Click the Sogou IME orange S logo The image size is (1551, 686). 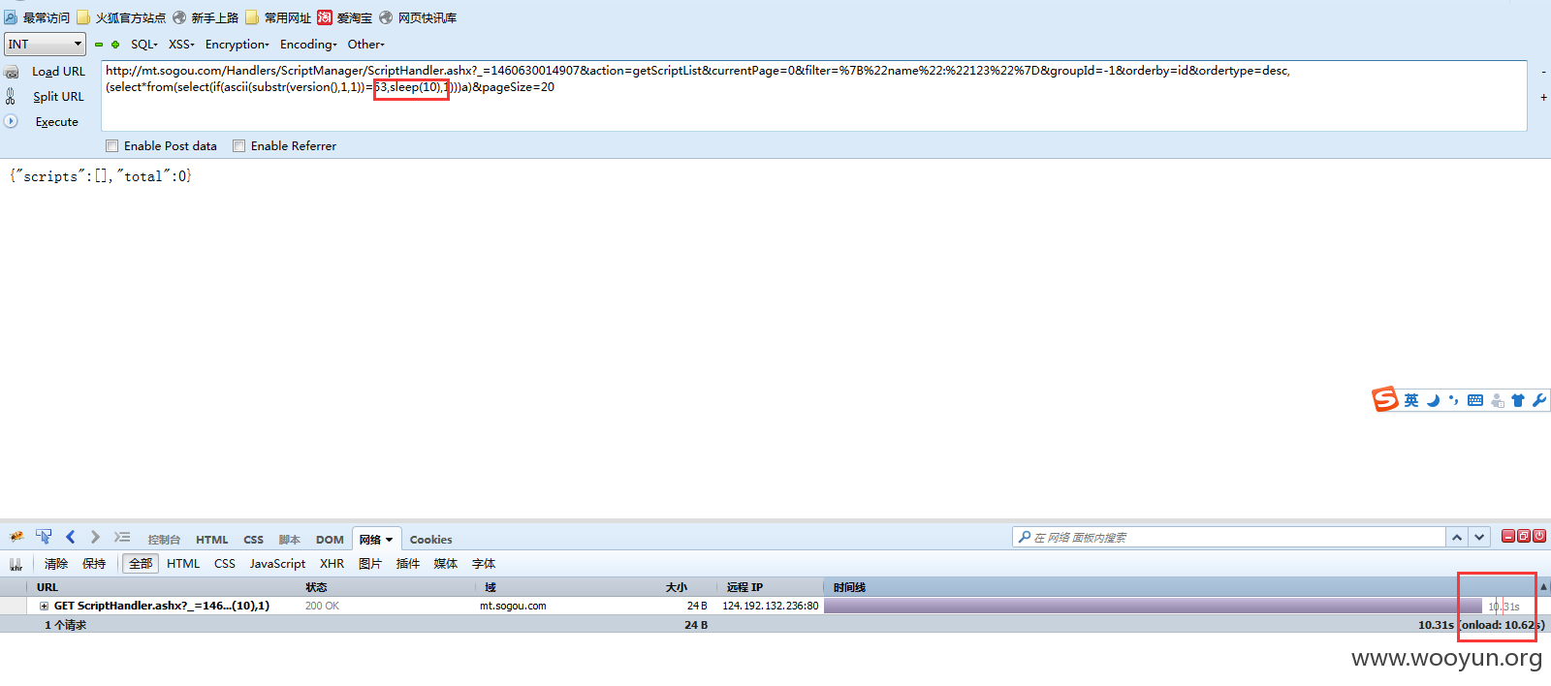click(1384, 399)
